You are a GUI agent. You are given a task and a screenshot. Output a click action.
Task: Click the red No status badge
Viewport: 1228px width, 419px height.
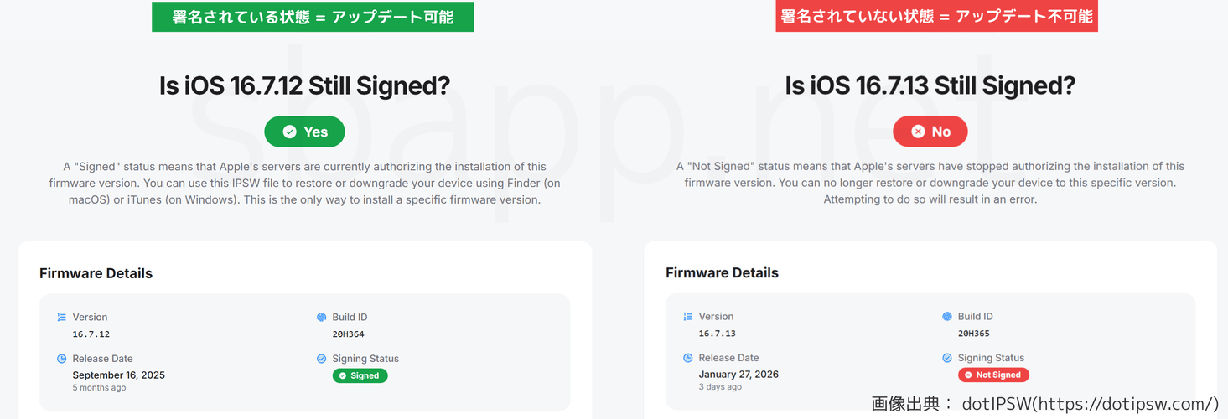[930, 132]
